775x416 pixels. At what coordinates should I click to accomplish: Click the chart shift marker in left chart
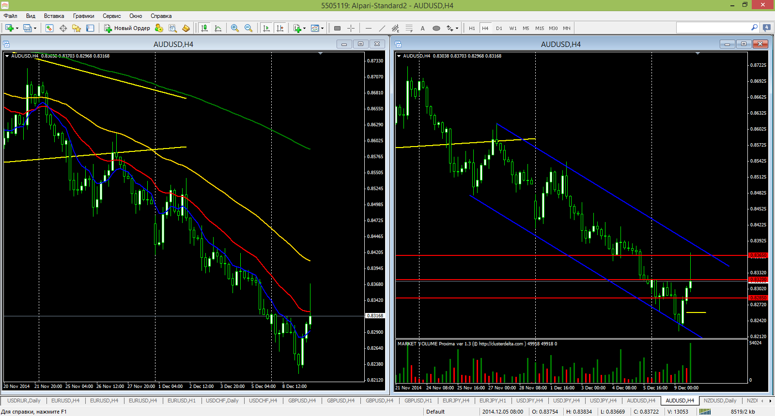(x=320, y=53)
